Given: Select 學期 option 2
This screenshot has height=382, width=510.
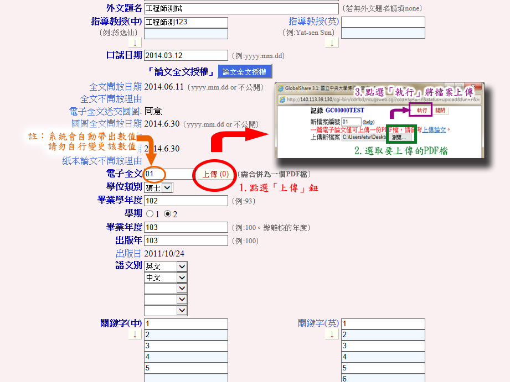Looking at the screenshot, I should coord(168,214).
